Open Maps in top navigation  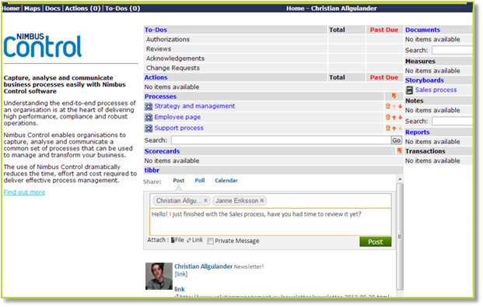33,9
